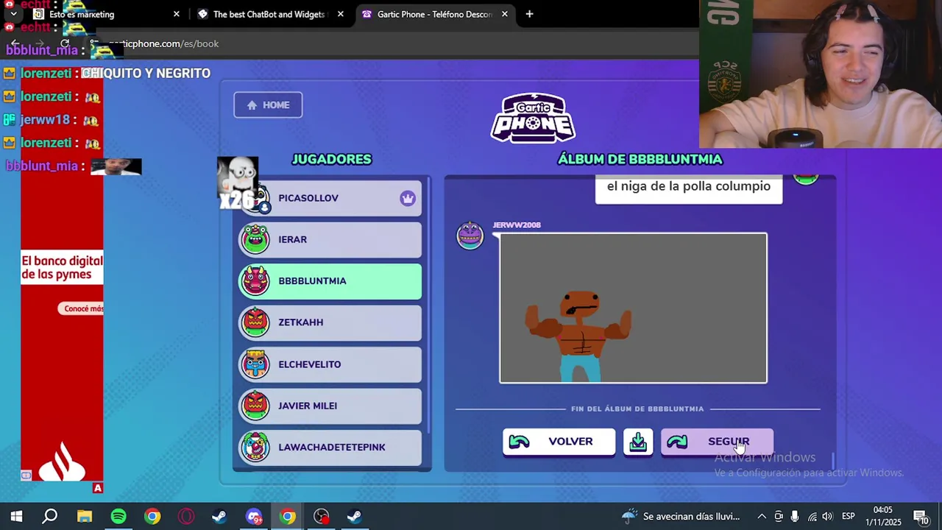Switch to the Gartic Phone tab
942x530 pixels.
pyautogui.click(x=434, y=14)
